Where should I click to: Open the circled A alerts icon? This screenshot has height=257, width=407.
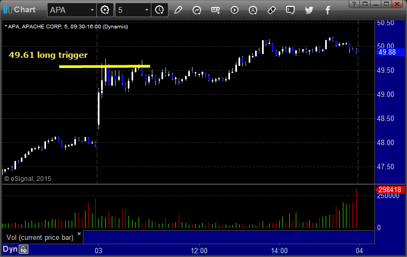(253, 10)
